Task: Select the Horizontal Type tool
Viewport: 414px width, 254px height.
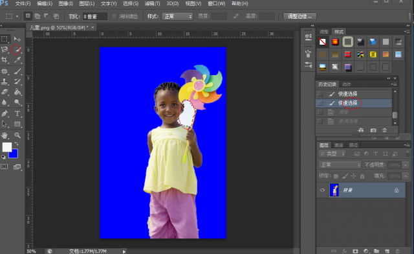Action: (x=17, y=113)
